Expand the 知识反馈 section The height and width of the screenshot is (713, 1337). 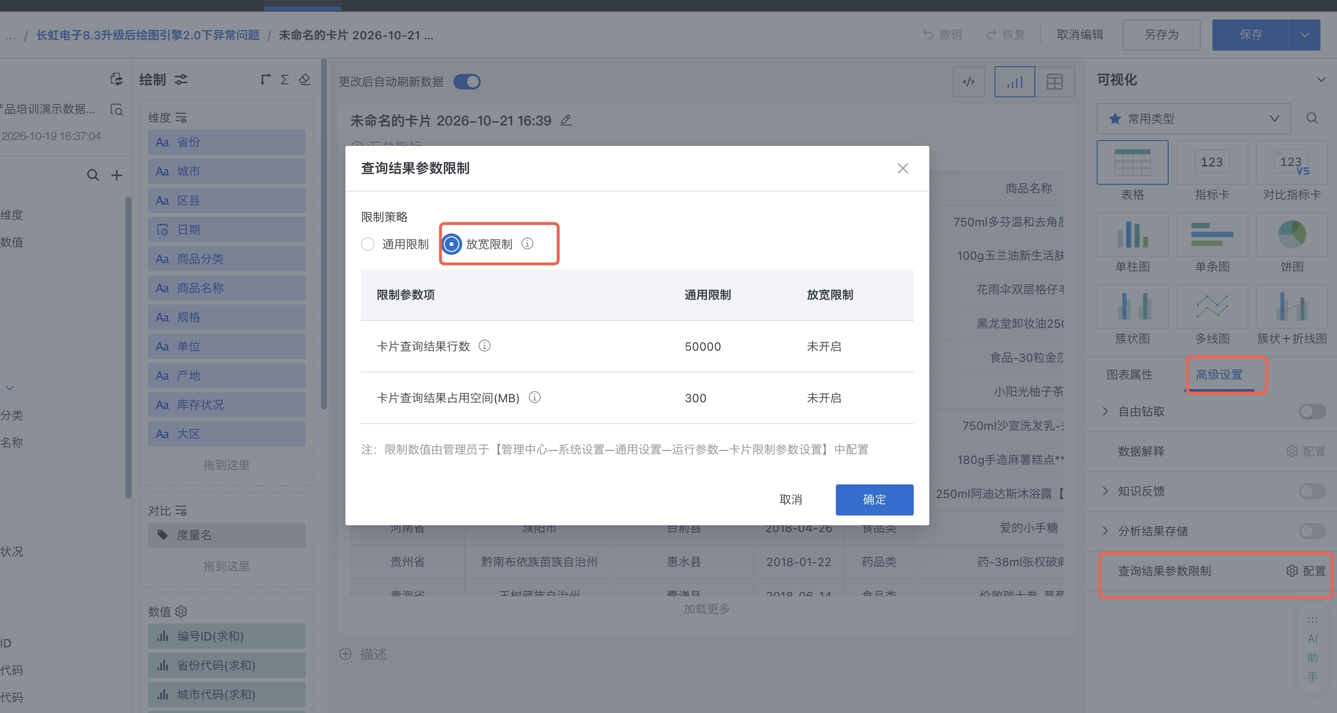[x=1105, y=491]
